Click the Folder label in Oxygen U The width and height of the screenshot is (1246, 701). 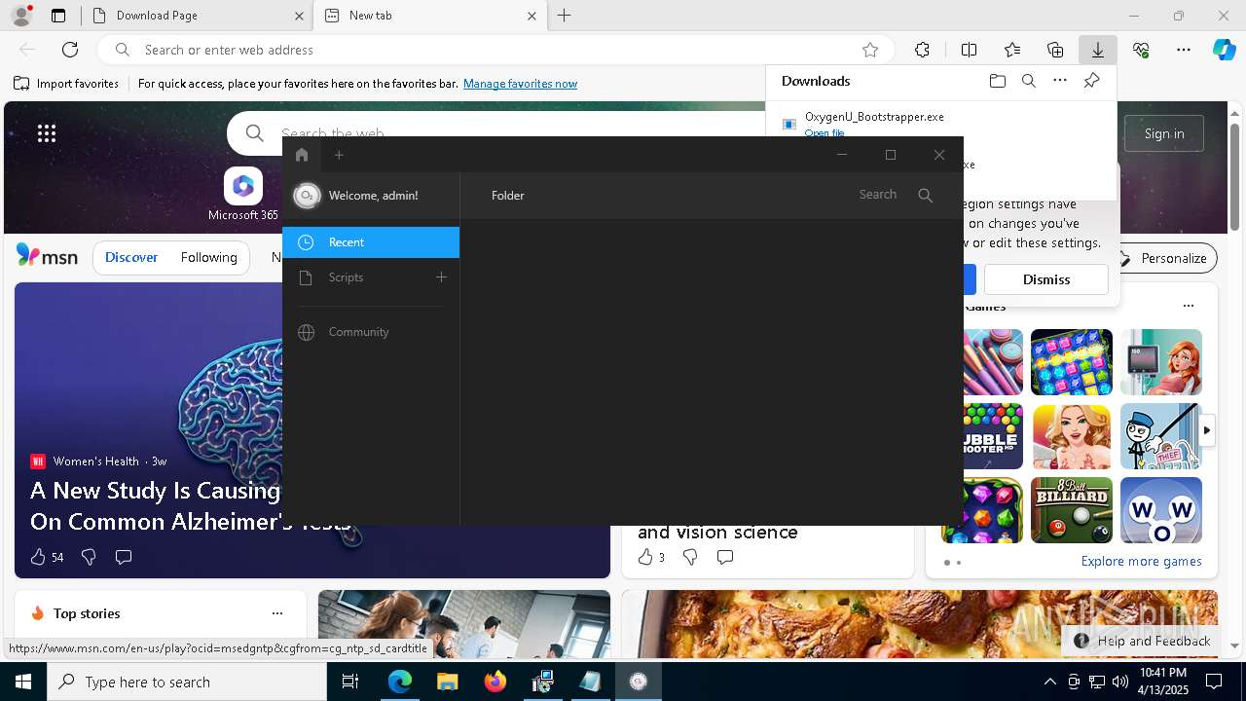508,196
